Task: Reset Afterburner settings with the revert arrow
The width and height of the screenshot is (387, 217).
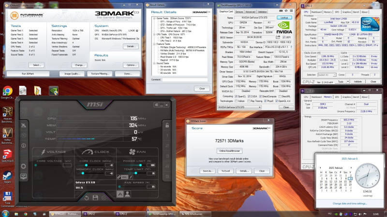Action: [87, 198]
